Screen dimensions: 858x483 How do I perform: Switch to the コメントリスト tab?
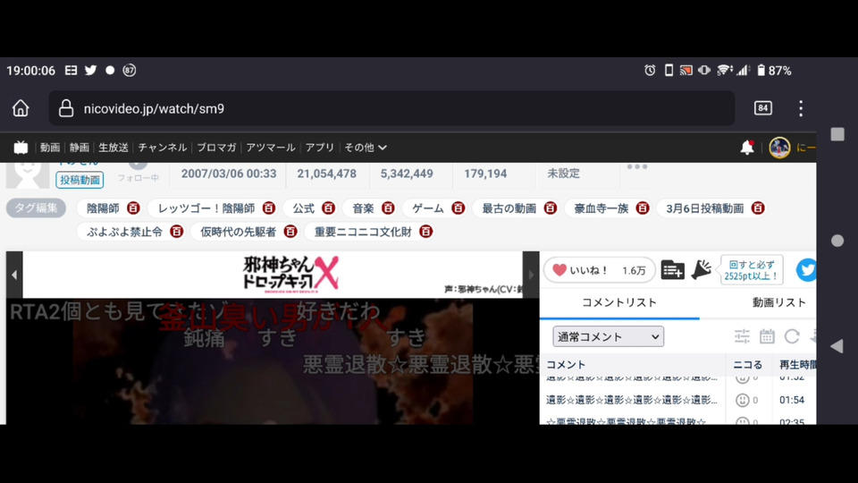618,303
